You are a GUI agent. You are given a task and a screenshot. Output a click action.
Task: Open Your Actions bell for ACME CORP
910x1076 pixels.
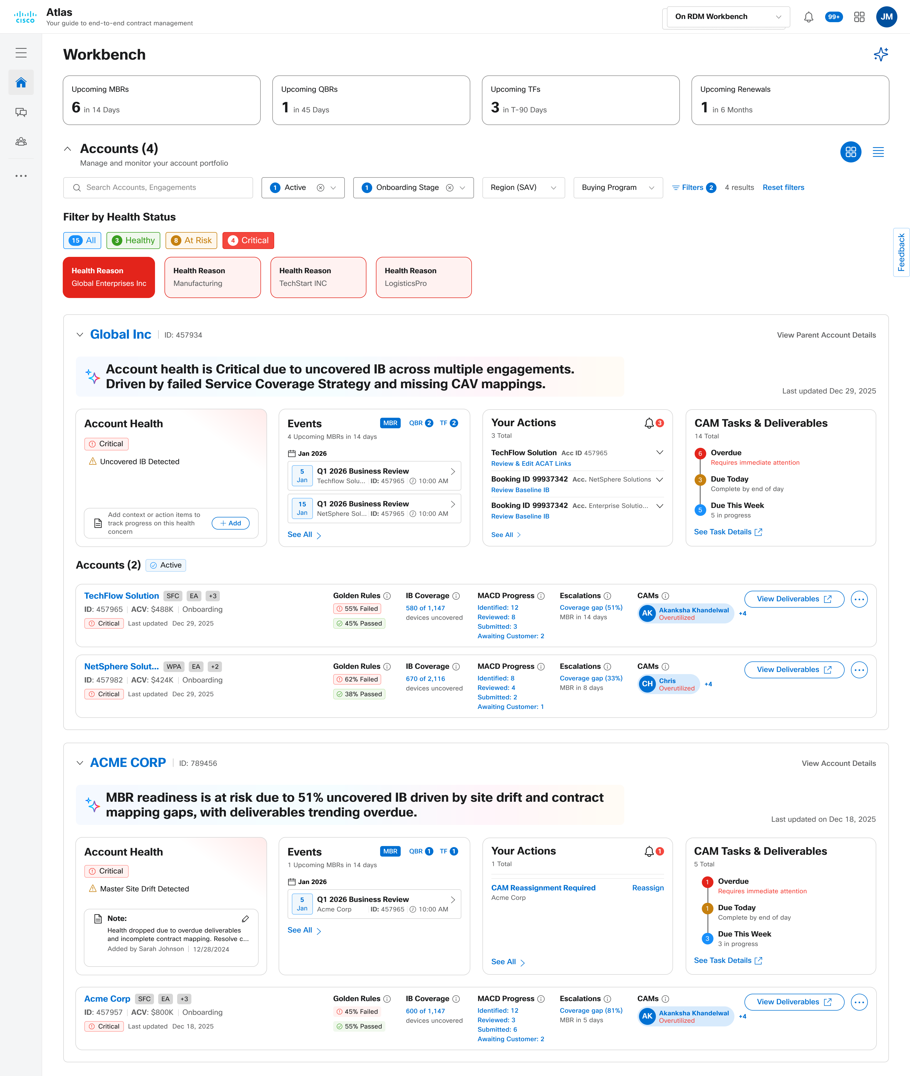[x=649, y=852]
